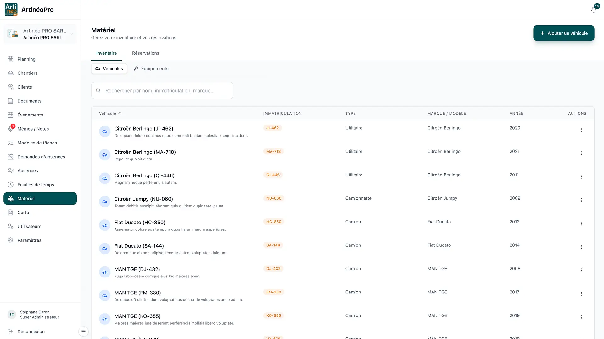Image resolution: width=604 pixels, height=339 pixels.
Task: Open actions menu for Citroën Berlingo (MA-718)
Action: (581, 153)
